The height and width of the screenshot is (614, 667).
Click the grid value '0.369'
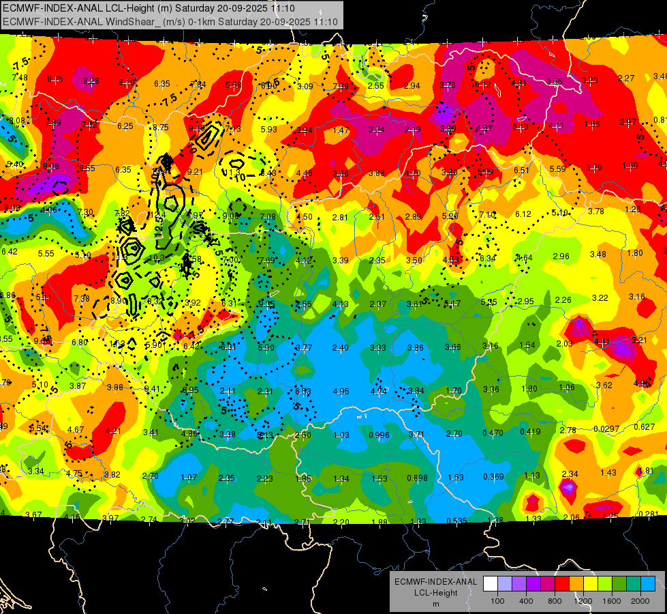point(493,476)
